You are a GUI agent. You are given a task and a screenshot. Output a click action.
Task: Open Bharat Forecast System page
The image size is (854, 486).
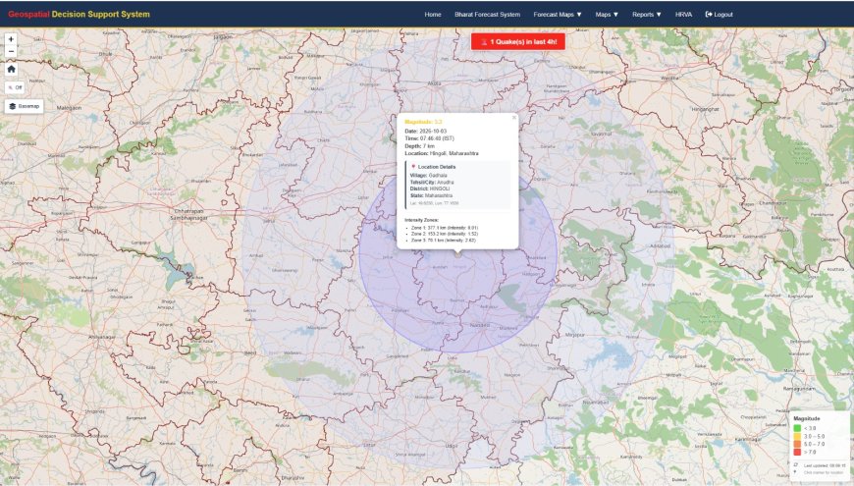pos(488,15)
